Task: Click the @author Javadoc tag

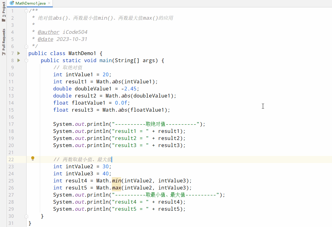Action: 48,32
